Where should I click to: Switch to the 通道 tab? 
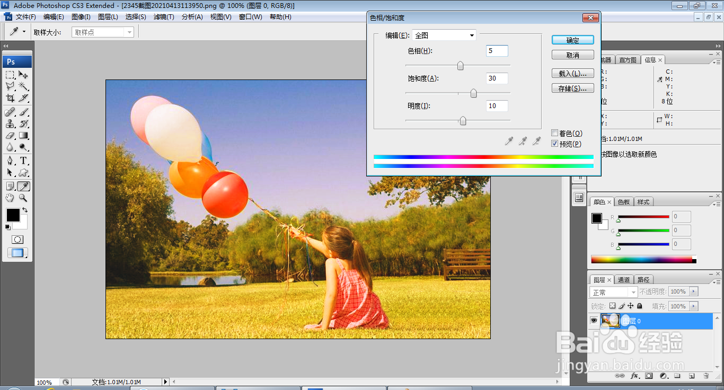pos(624,280)
